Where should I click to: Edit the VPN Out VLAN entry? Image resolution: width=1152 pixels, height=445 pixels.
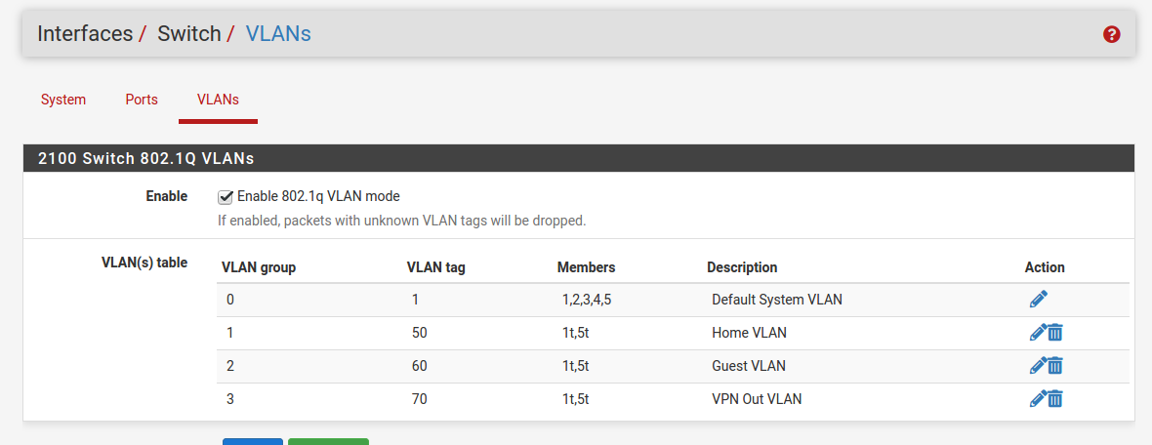click(x=1038, y=399)
